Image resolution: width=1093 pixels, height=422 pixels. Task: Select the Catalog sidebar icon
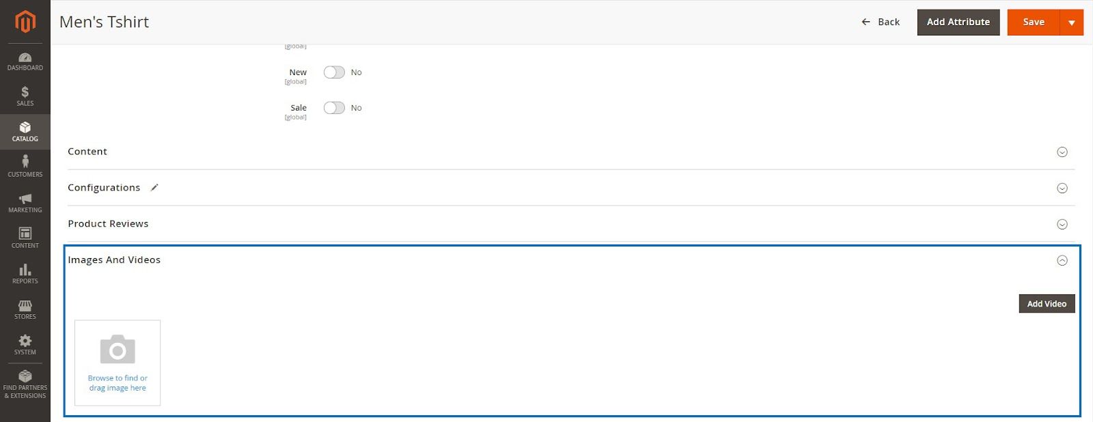point(25,130)
